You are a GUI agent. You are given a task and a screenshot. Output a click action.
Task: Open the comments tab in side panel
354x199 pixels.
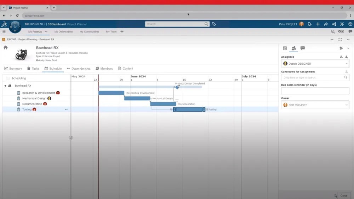[x=302, y=48]
